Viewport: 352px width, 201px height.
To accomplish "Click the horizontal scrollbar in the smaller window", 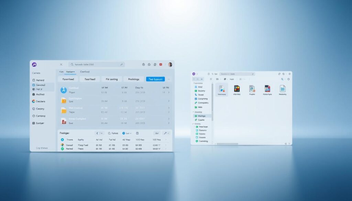I will pos(227,144).
